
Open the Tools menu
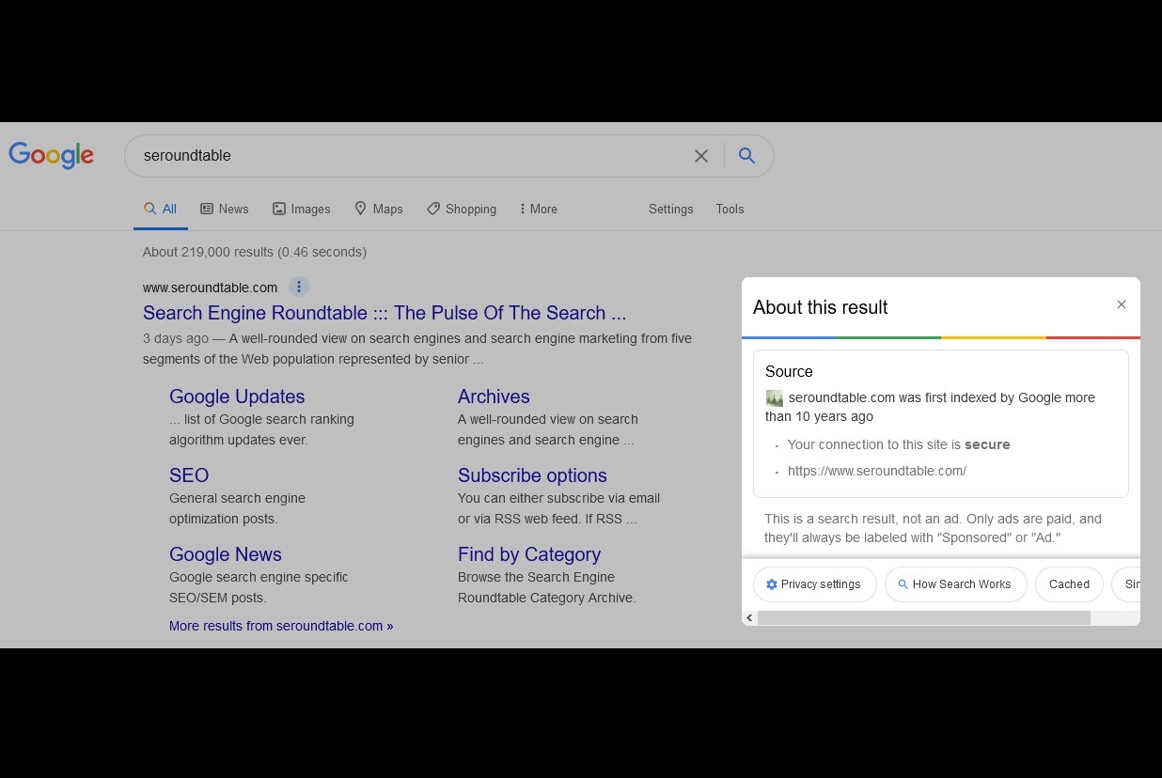tap(730, 209)
